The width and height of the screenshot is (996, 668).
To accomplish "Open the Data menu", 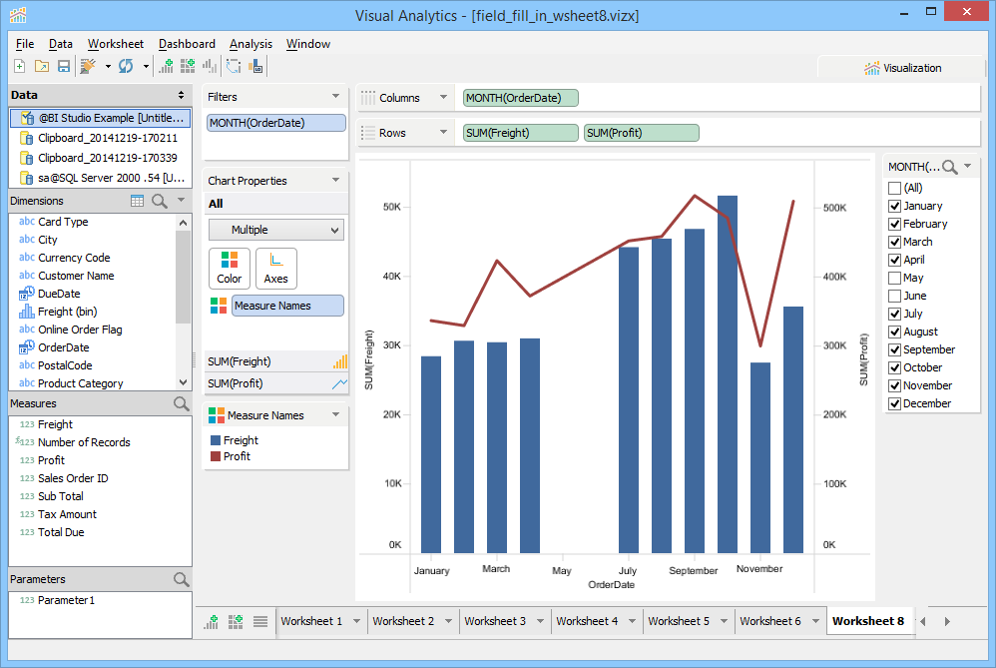I will (x=60, y=44).
